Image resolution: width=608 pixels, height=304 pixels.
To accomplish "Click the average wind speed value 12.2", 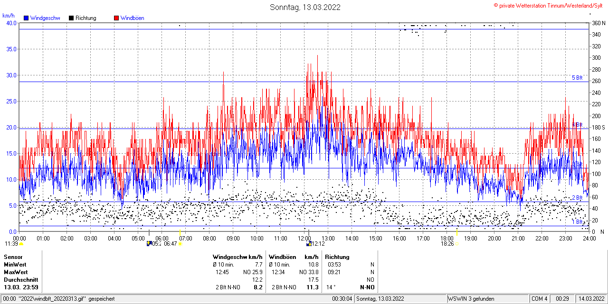I will click(257, 280).
